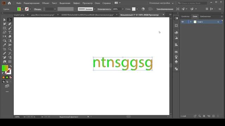Choose Draw Normal mode
Viewport: 225px width, 126px height.
(4, 82)
